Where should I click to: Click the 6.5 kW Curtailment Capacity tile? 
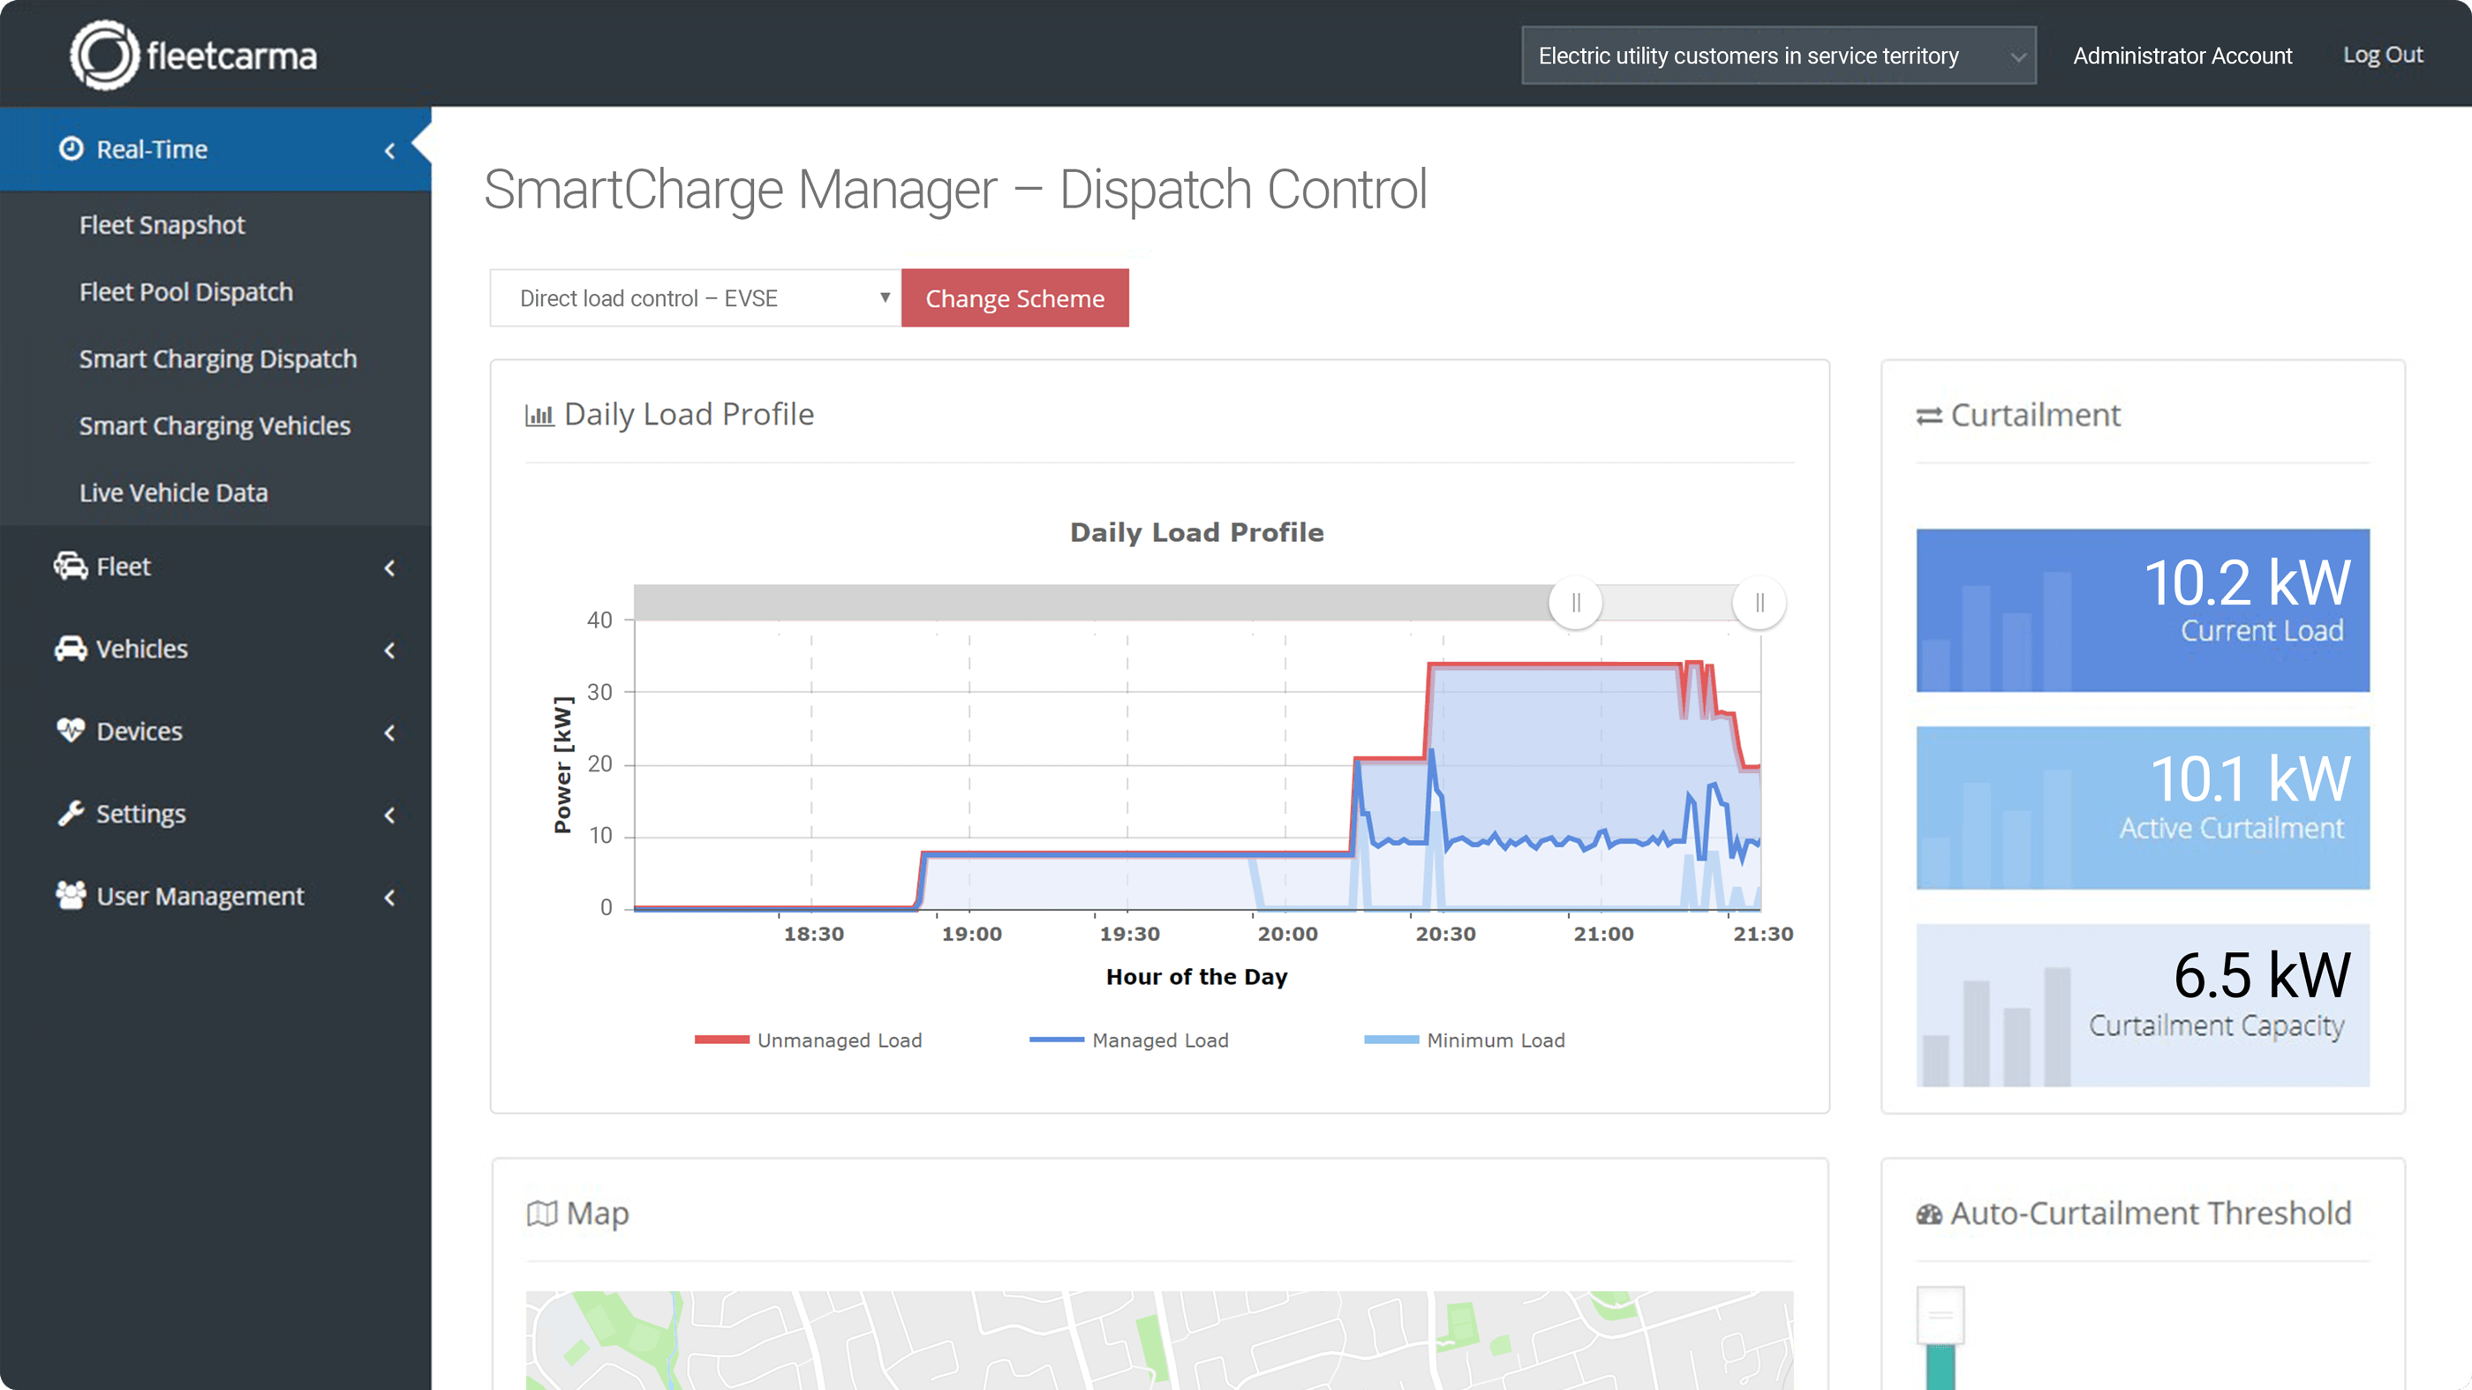coord(2143,1005)
